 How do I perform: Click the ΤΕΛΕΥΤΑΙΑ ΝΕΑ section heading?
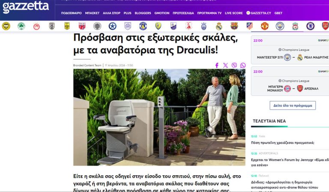269,121
